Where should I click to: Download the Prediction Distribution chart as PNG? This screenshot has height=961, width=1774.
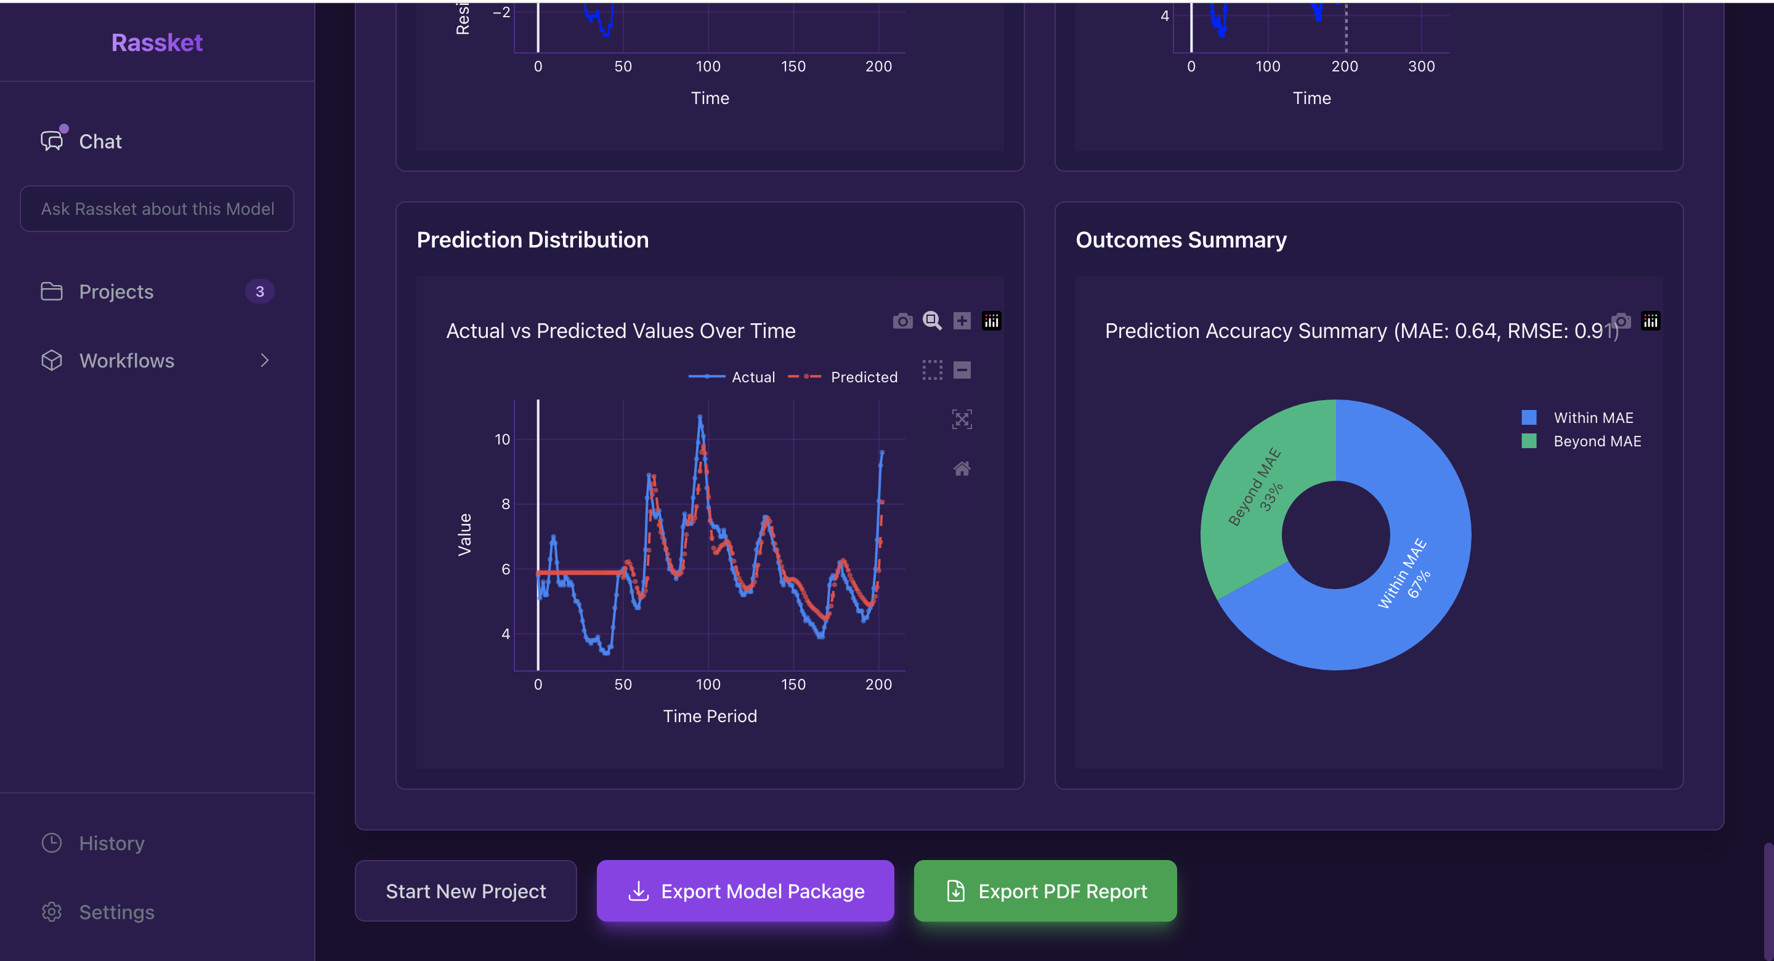902,320
